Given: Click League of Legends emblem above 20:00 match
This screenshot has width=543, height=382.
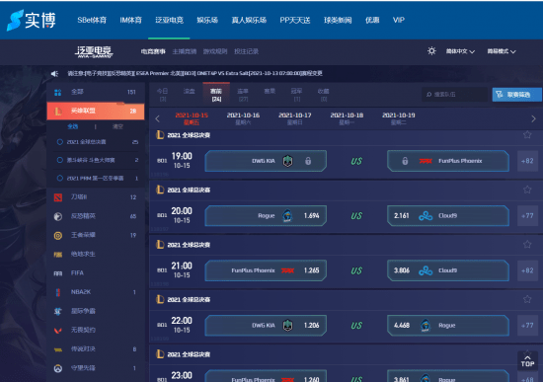Looking at the screenshot, I should [x=160, y=190].
